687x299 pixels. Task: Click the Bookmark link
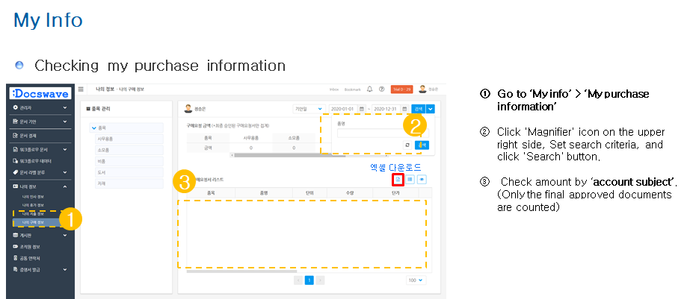click(x=352, y=89)
